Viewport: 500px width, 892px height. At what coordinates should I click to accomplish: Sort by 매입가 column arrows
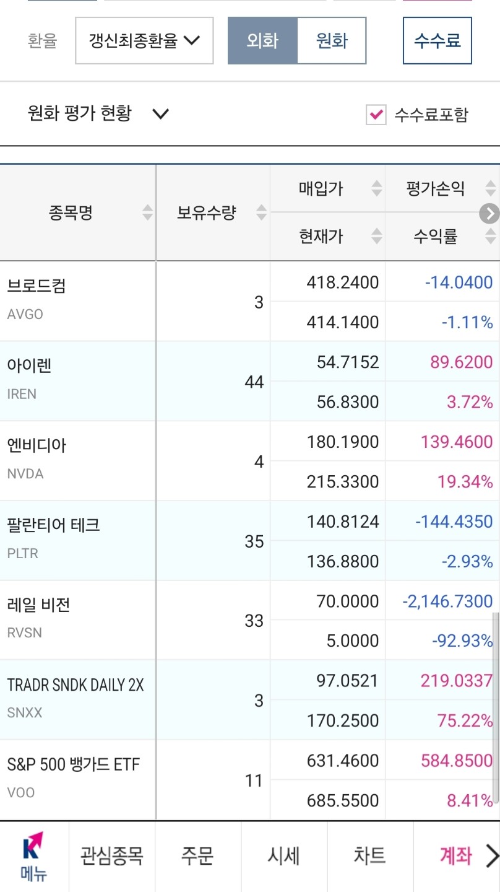coord(376,188)
